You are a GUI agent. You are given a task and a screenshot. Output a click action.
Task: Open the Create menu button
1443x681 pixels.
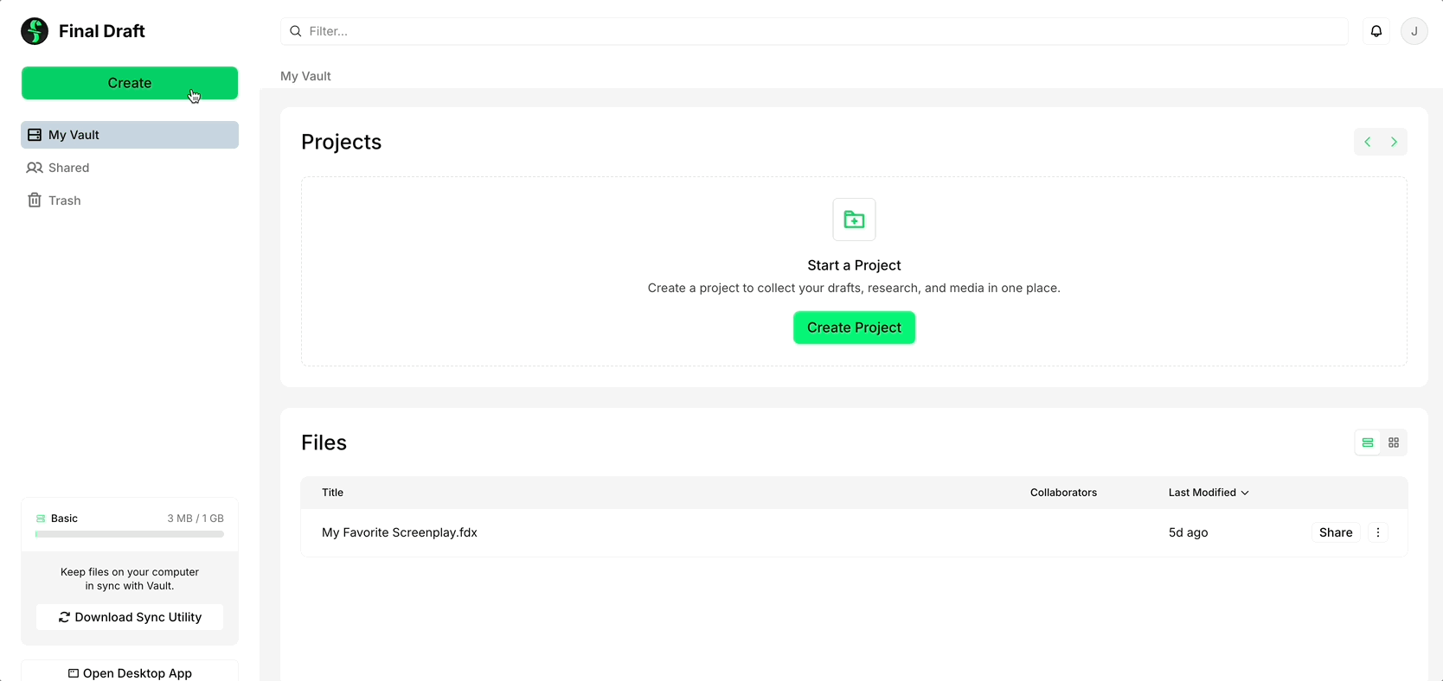click(130, 83)
